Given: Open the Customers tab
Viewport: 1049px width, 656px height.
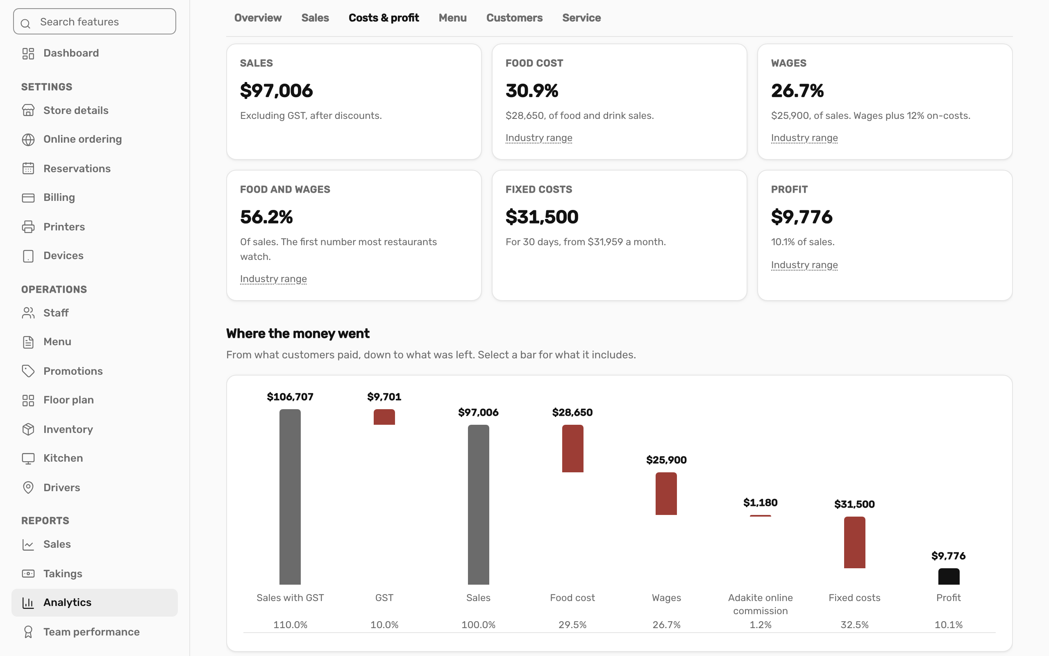Looking at the screenshot, I should (x=514, y=18).
